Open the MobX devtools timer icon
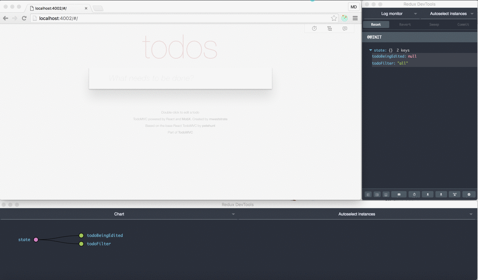Image resolution: width=478 pixels, height=280 pixels. pyautogui.click(x=314, y=28)
